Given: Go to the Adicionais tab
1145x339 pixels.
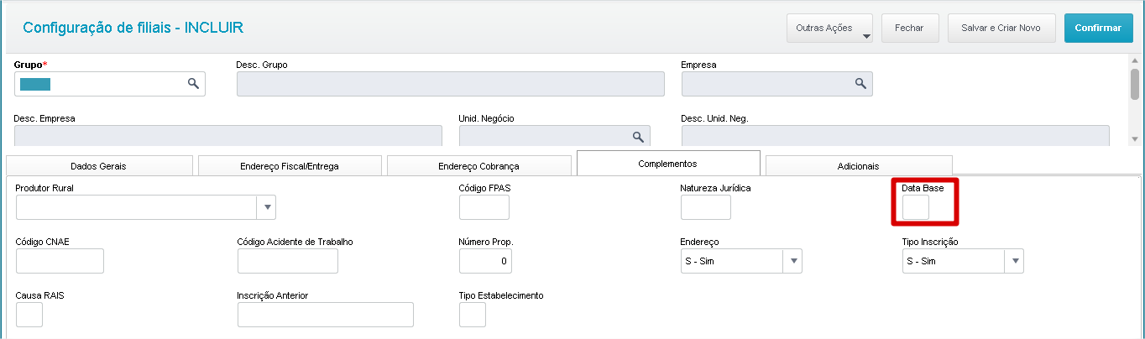Looking at the screenshot, I should (x=858, y=166).
